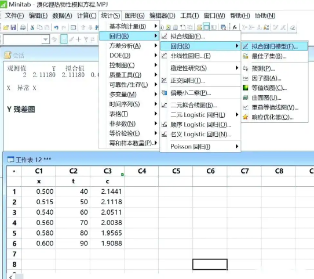Viewport: 314px width, 279px height.
Task: Click the Session window icon in toolbar
Action: click(x=199, y=27)
